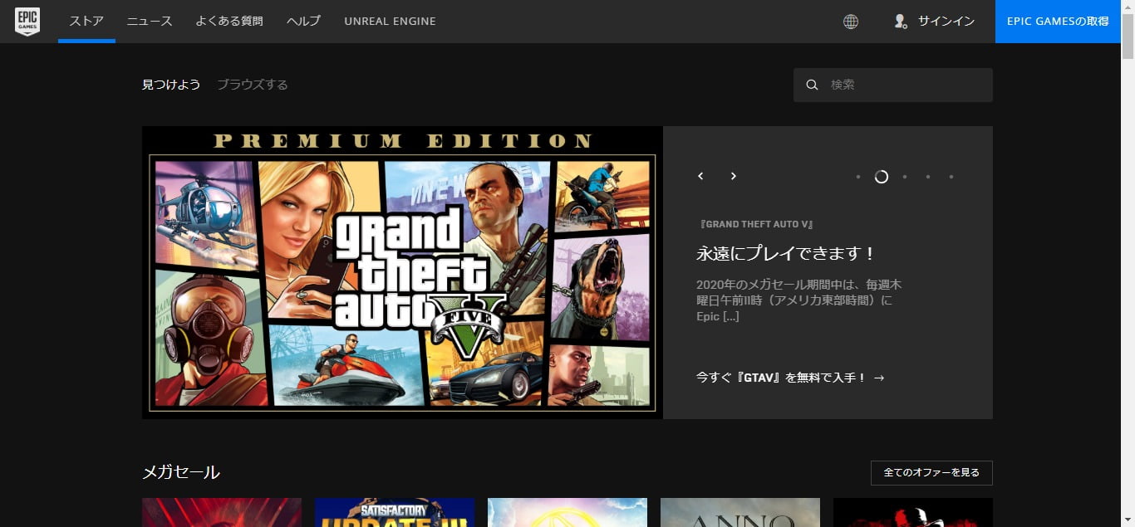Open the GTA V Premium Edition banner
Image resolution: width=1135 pixels, height=527 pixels.
pyautogui.click(x=402, y=272)
